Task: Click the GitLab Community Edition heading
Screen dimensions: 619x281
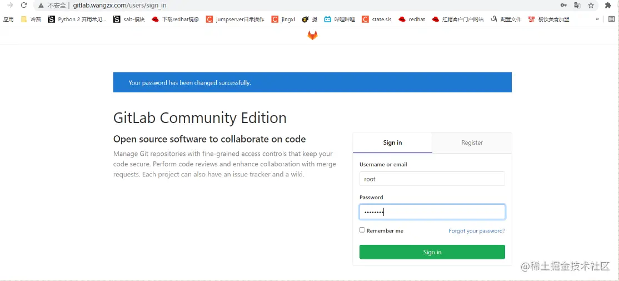Action: [x=199, y=118]
